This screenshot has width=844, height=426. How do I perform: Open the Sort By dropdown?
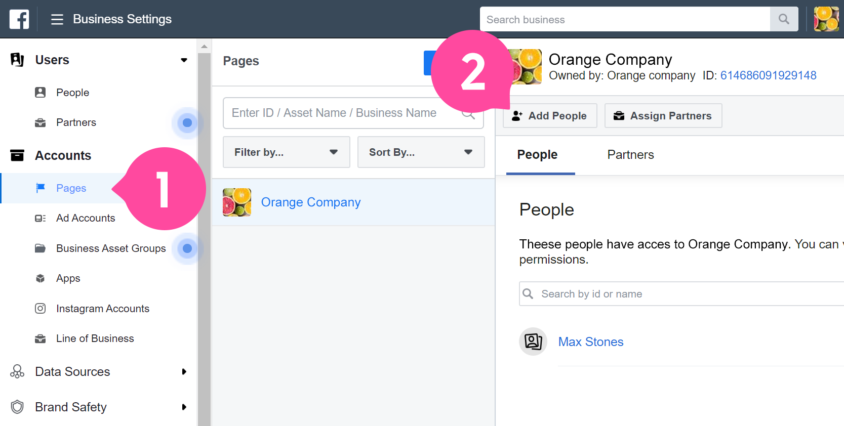tap(421, 152)
